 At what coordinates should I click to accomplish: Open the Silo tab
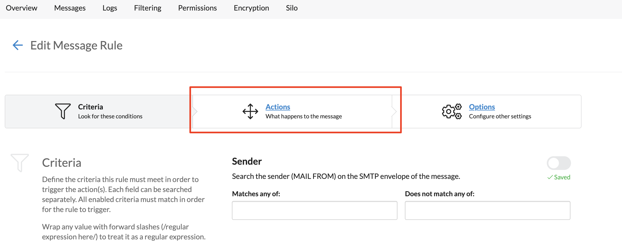click(292, 8)
